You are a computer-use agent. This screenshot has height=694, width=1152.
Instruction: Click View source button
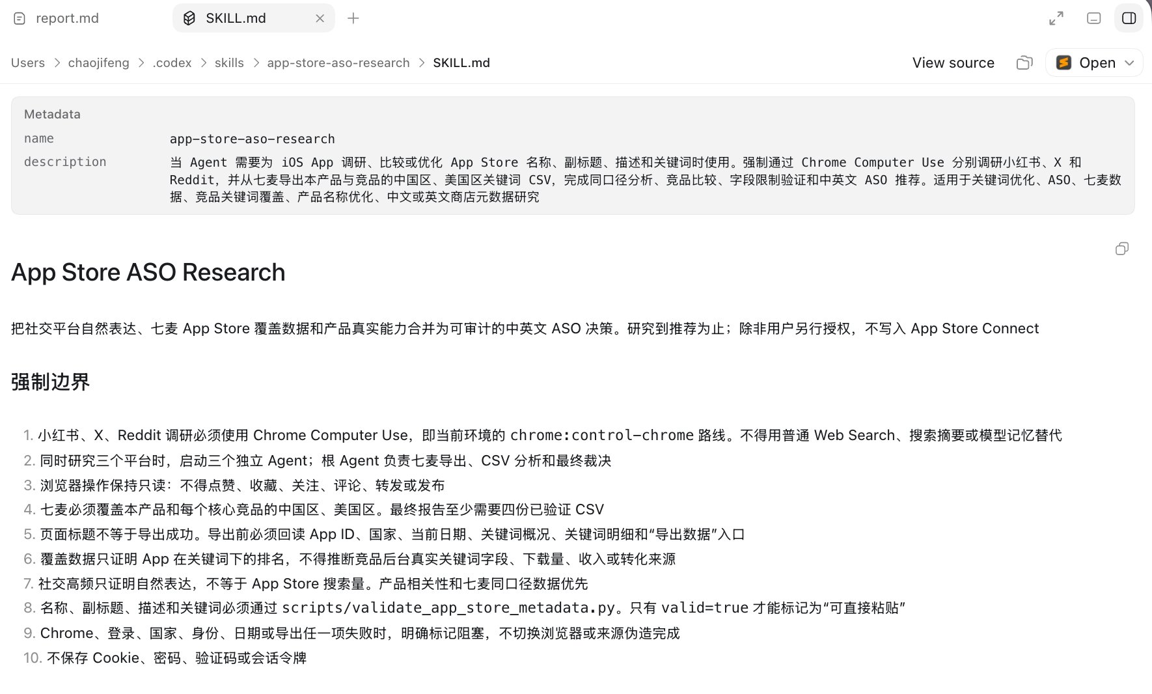tap(953, 62)
